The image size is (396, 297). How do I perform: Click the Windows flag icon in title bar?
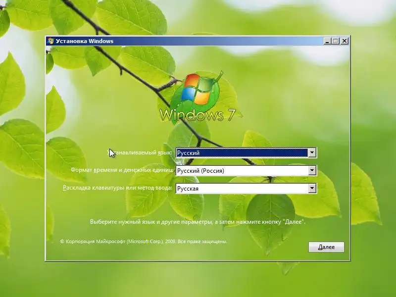pyautogui.click(x=50, y=41)
